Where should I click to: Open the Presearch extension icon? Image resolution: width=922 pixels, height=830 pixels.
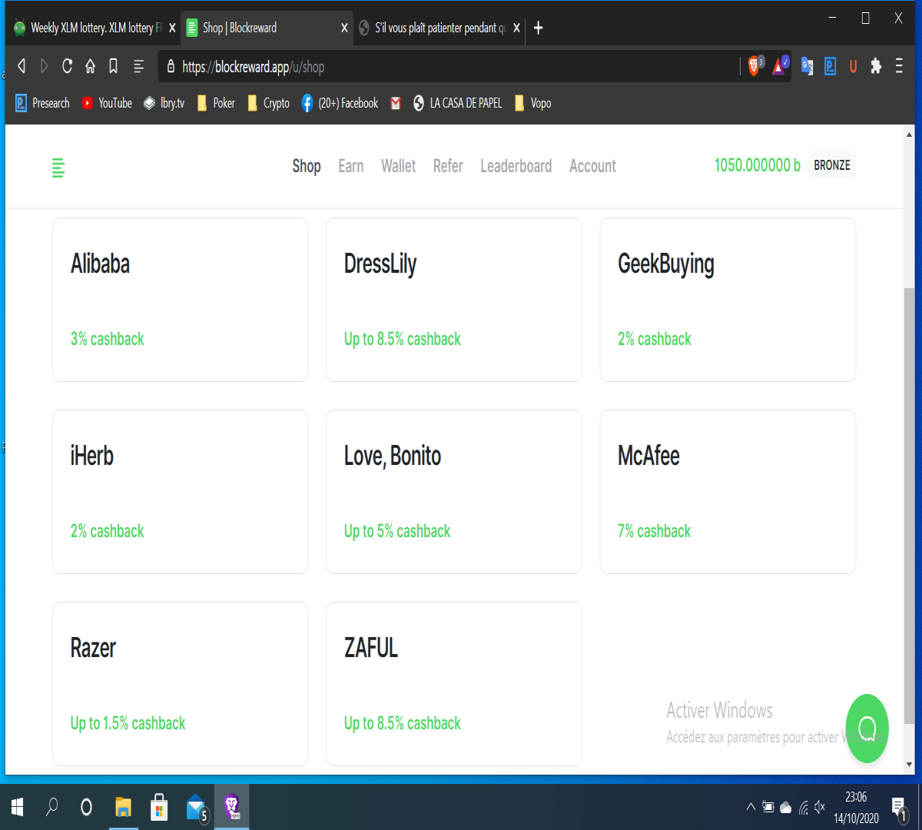[x=830, y=66]
